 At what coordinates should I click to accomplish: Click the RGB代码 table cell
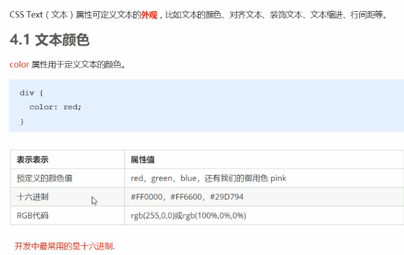click(68, 215)
